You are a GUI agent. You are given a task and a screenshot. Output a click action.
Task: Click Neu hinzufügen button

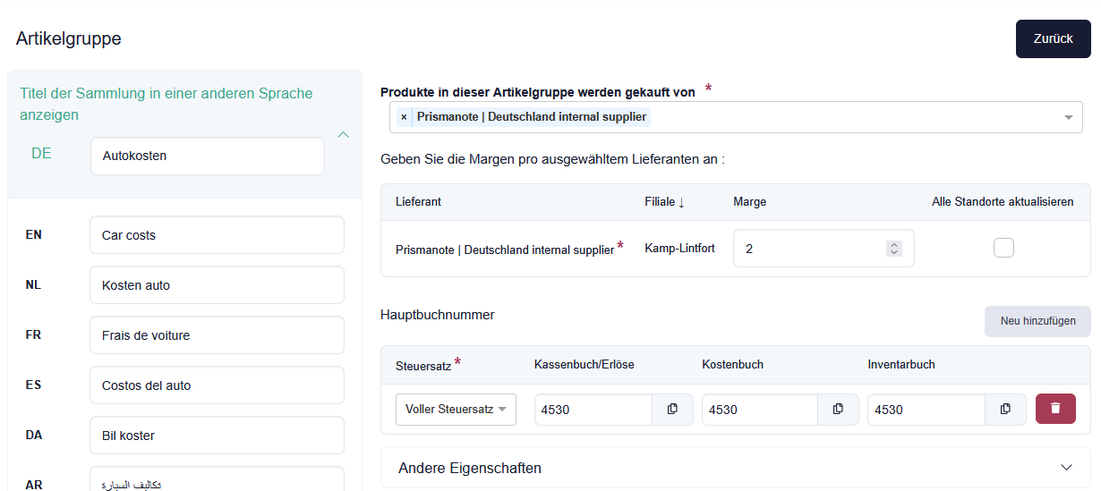click(x=1037, y=321)
